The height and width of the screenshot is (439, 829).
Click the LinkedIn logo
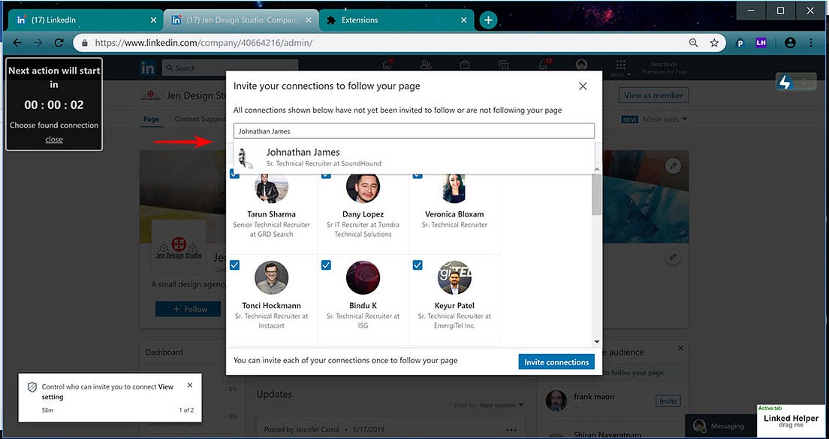coord(148,67)
